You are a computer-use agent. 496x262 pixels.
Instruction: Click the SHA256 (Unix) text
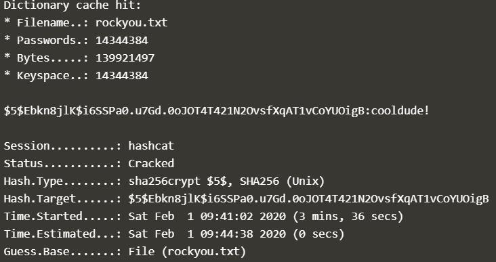282,181
